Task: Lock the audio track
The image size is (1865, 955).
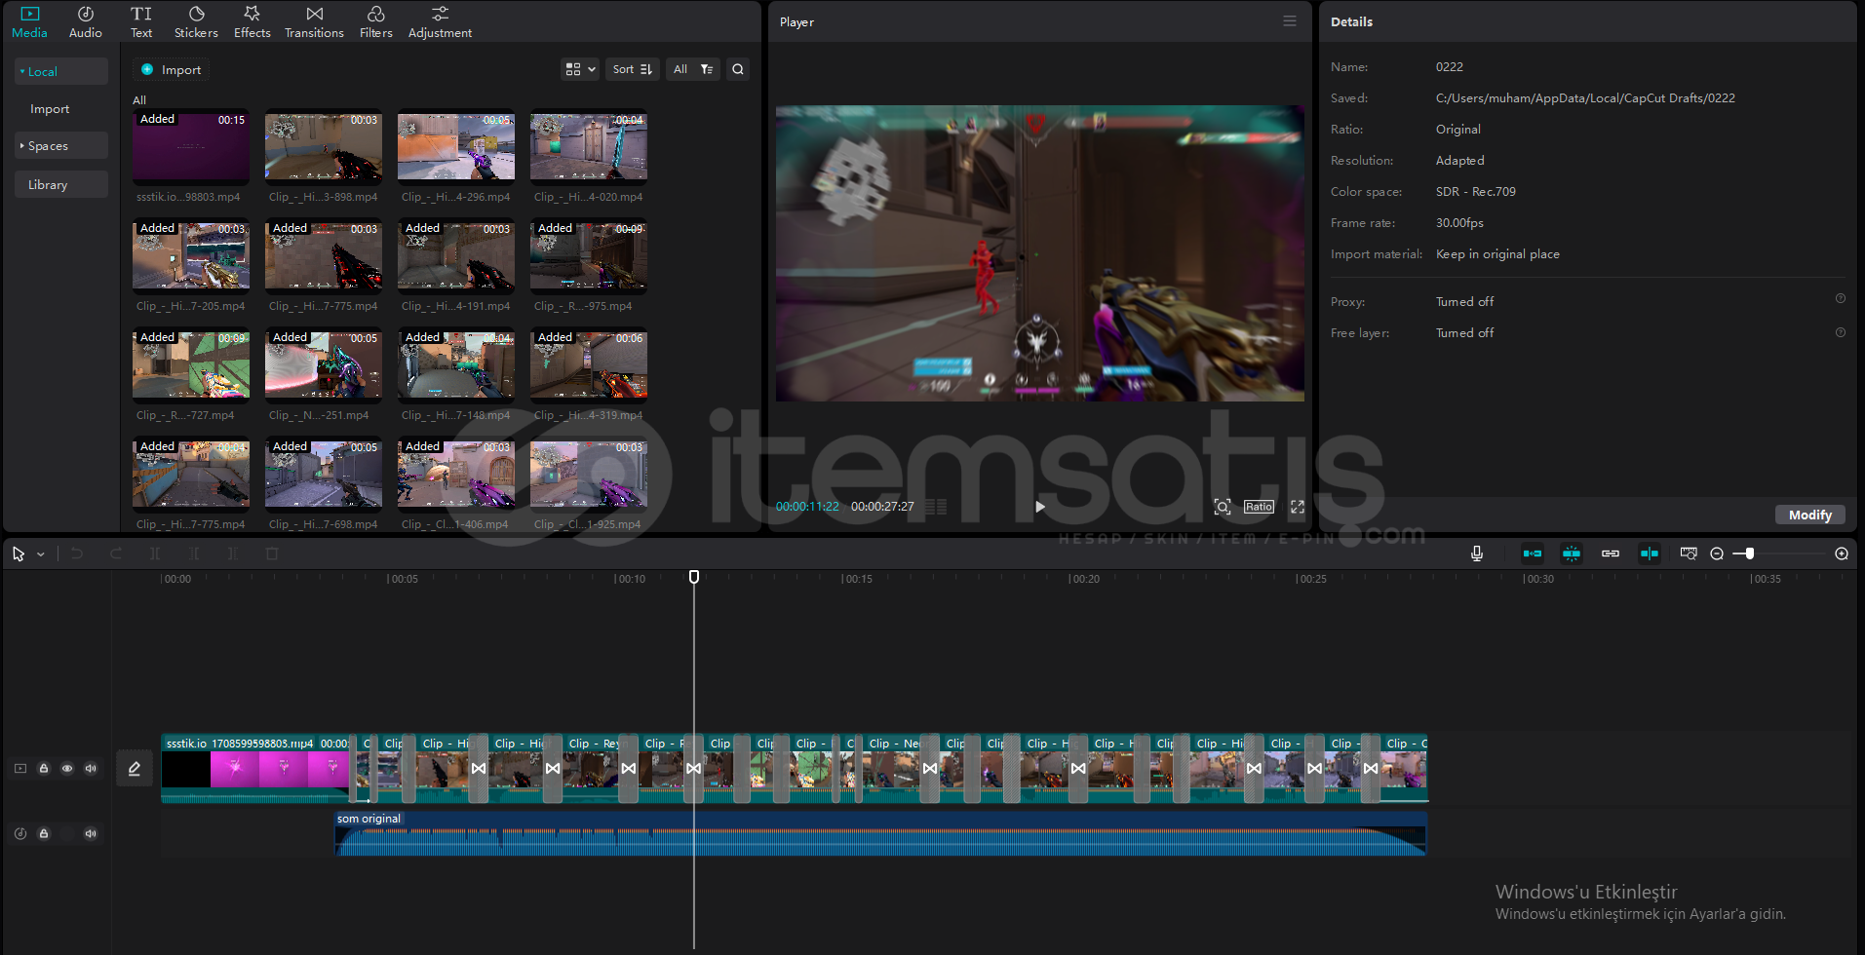Action: (x=44, y=833)
